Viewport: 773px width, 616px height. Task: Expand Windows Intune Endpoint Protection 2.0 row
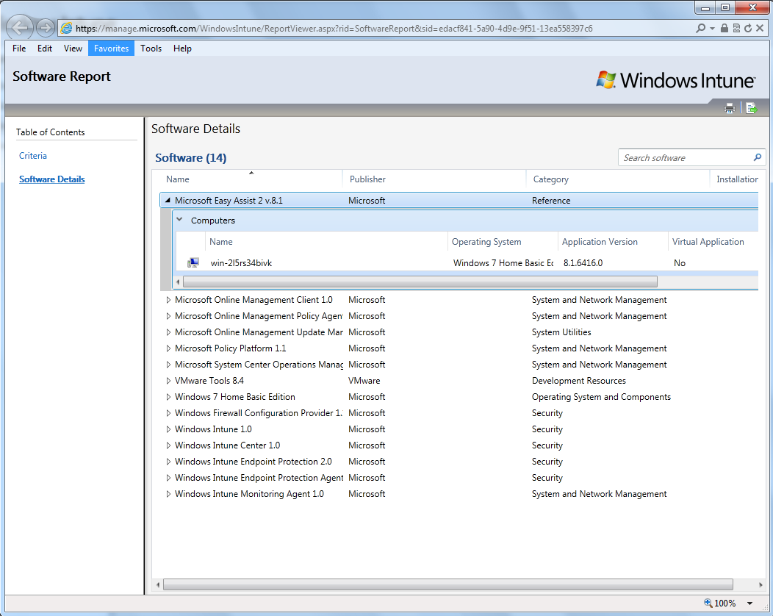(168, 462)
